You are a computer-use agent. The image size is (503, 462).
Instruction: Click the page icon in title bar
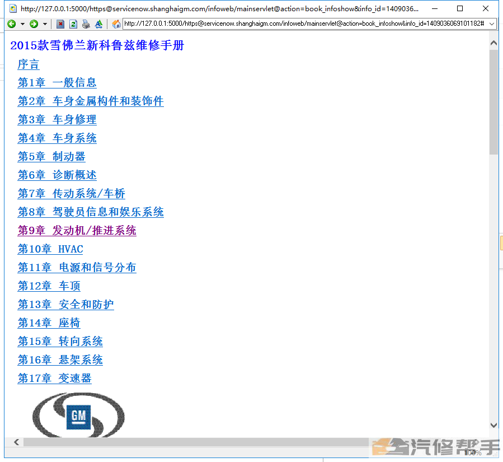13,8
